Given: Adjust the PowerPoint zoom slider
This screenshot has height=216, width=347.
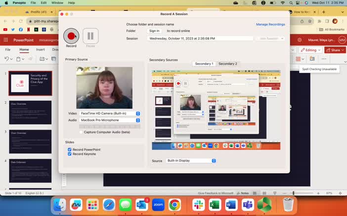Looking at the screenshot, I should tap(294, 193).
